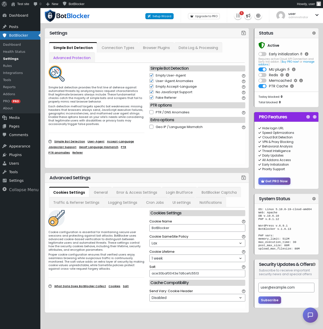Click the Subscribe button
Screen dimensions: 323x329
(x=270, y=300)
